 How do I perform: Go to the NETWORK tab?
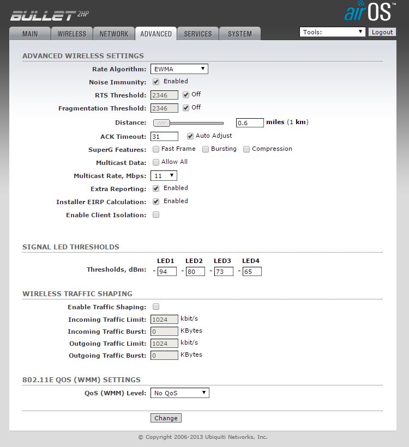(114, 34)
